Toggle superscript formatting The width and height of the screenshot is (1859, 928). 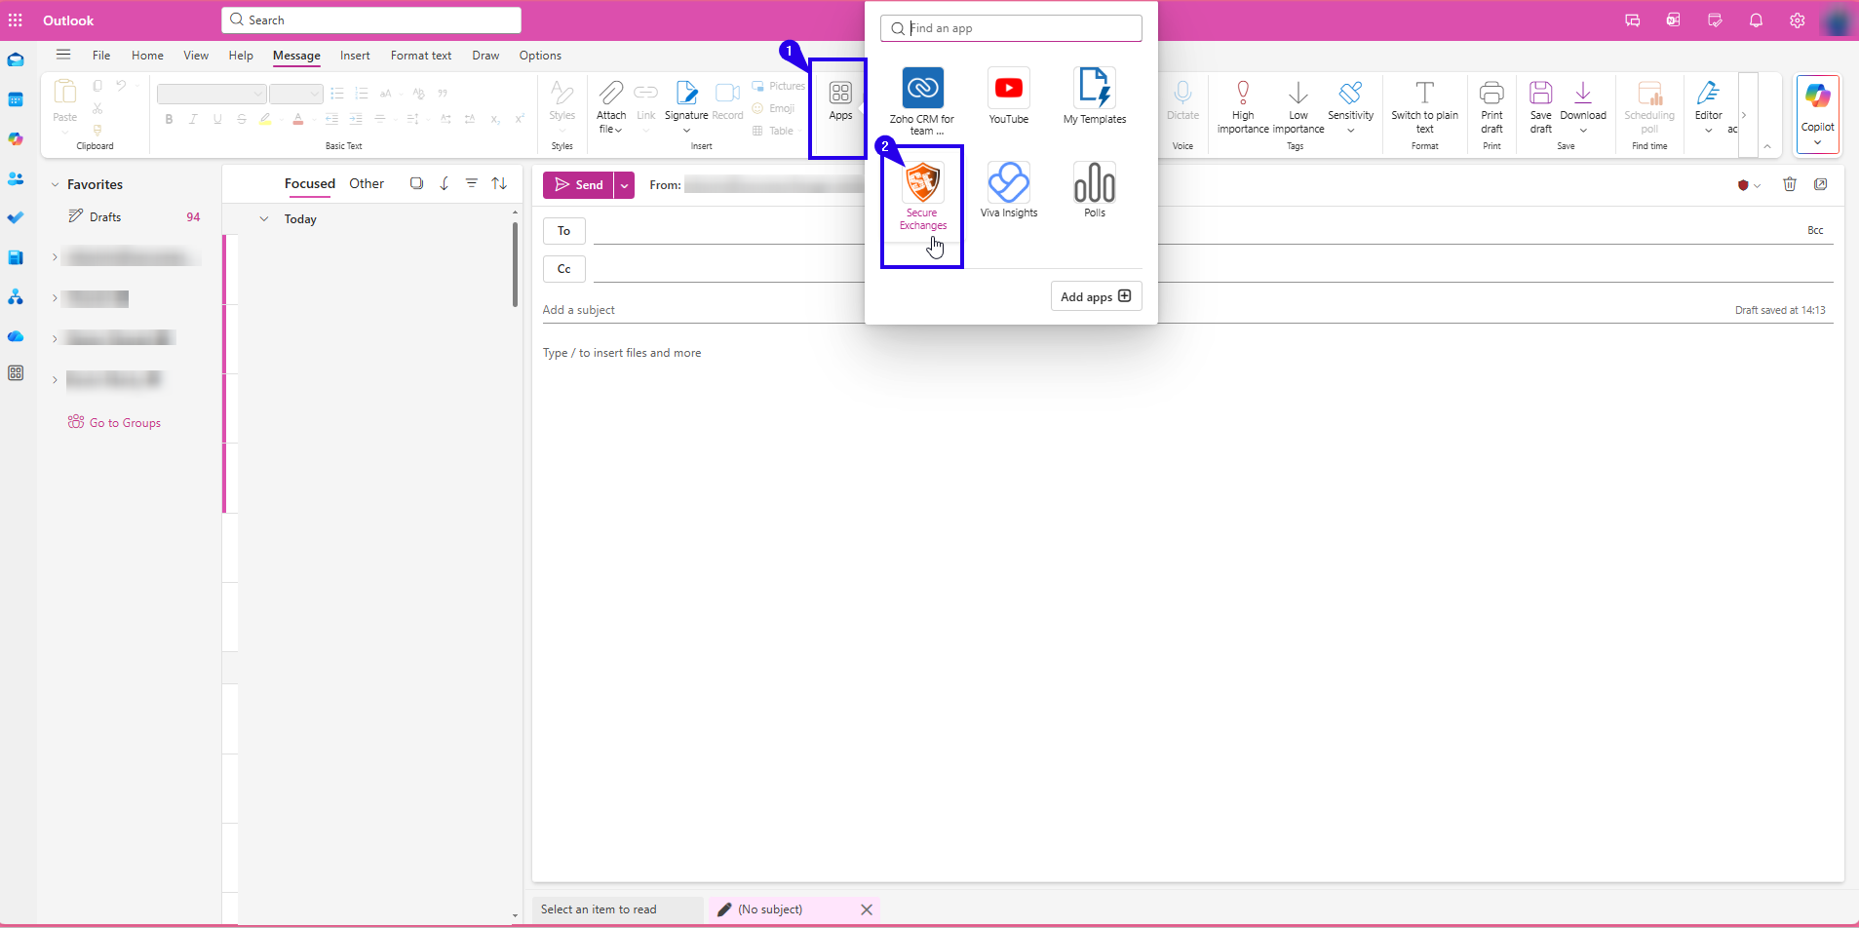(520, 119)
